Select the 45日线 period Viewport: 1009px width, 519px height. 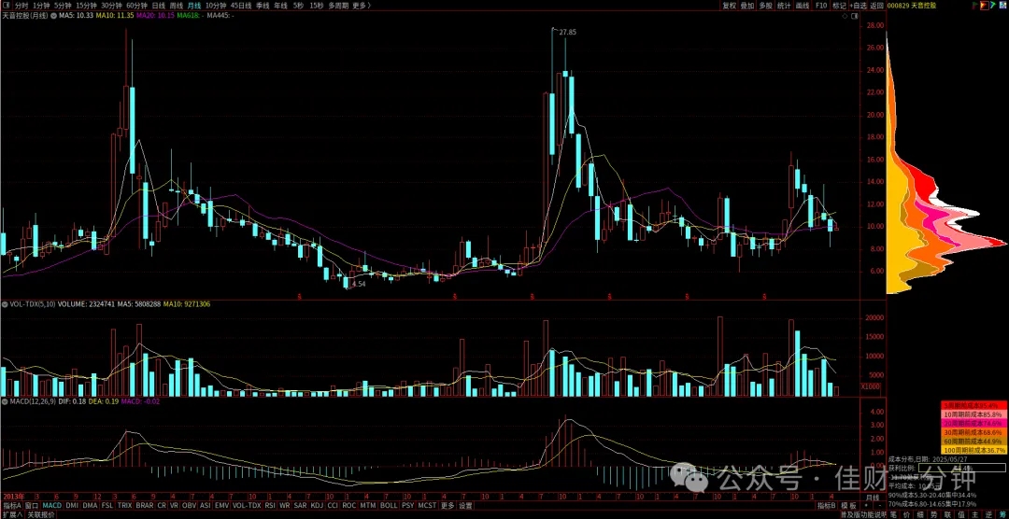point(241,6)
